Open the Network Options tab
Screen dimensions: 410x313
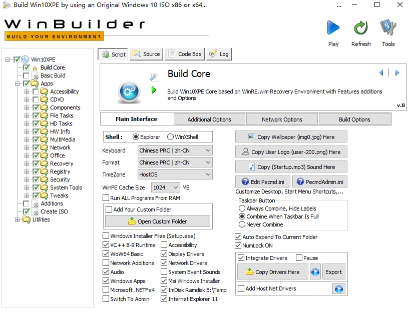[282, 119]
